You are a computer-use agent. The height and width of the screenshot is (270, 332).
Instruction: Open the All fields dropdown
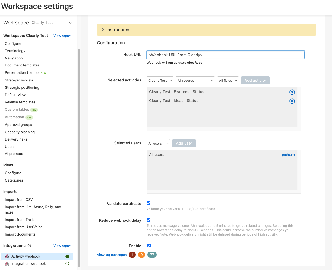pyautogui.click(x=228, y=80)
